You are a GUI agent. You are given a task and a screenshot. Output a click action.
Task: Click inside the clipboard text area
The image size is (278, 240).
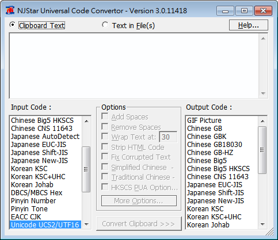click(x=135, y=66)
